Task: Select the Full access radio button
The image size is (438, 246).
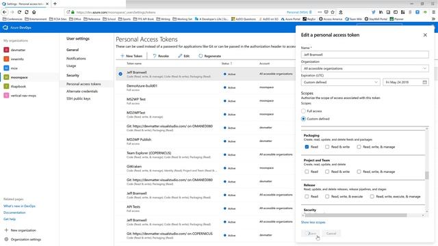Action: 303,111
